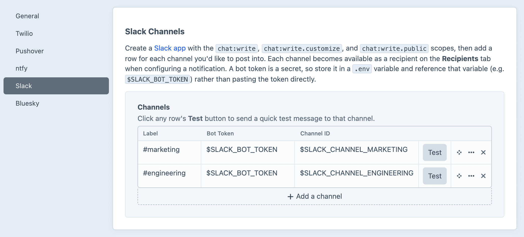Remove the #marketing channel row

point(483,152)
